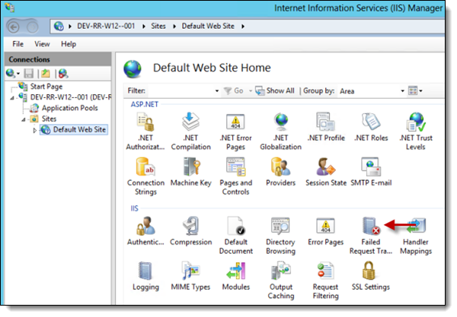
Task: Open the File menu
Action: tap(18, 44)
